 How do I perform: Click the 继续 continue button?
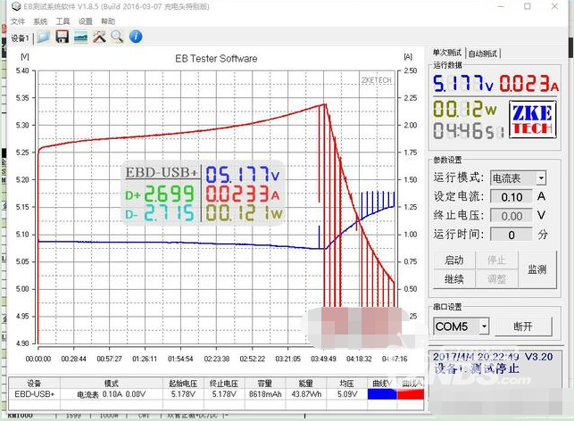pos(453,279)
